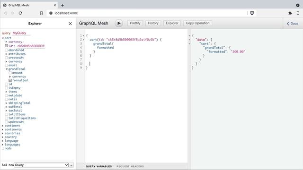Check the email field
This screenshot has width=303, height=170.
click(6, 65)
